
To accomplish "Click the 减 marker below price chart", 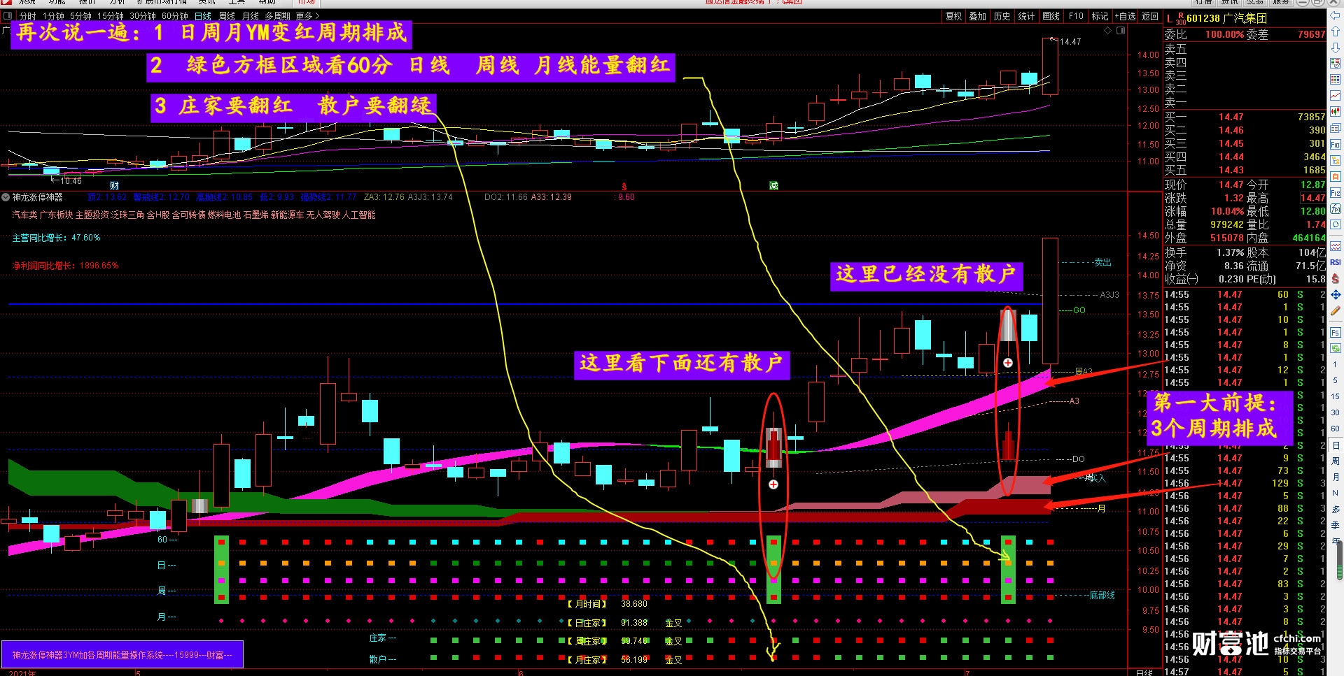I will click(x=773, y=185).
